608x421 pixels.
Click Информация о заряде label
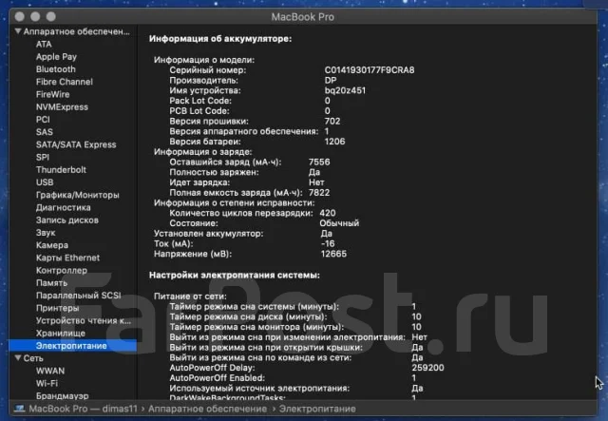click(202, 152)
